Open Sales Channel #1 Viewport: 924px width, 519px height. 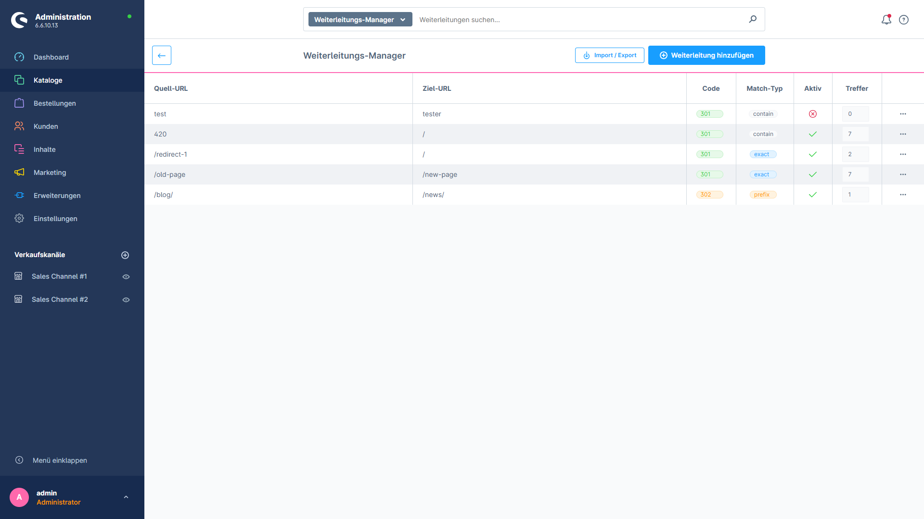pos(59,276)
